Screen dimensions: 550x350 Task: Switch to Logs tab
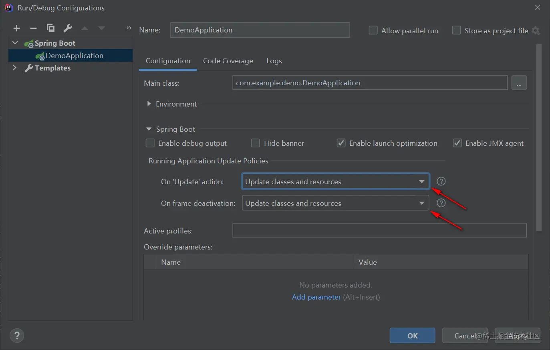[274, 61]
